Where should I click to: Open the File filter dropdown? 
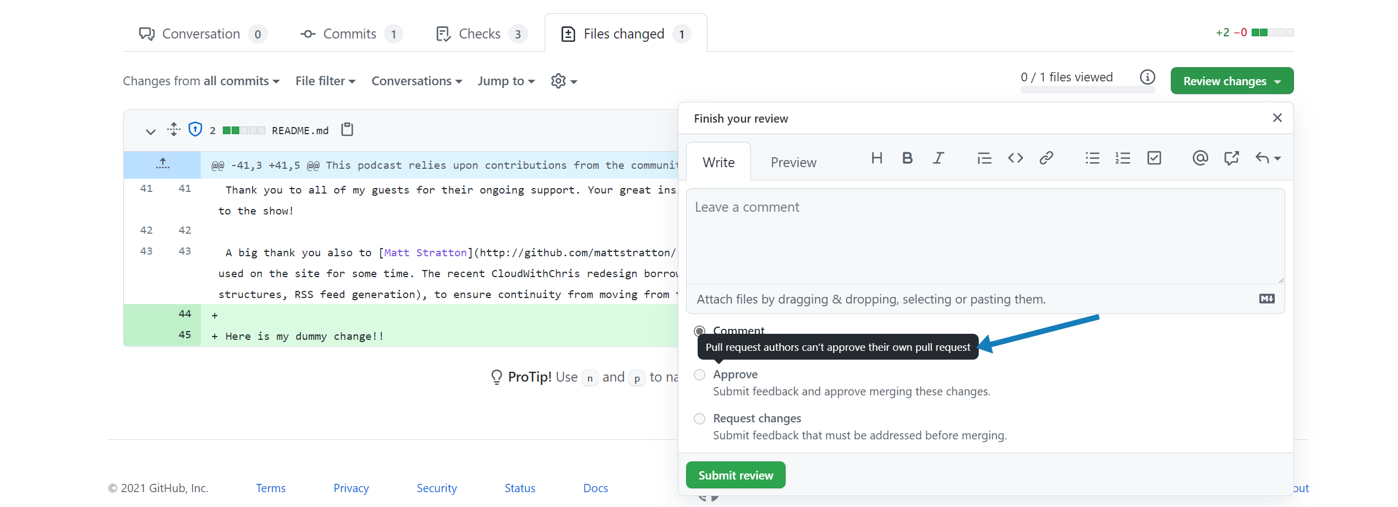(325, 81)
